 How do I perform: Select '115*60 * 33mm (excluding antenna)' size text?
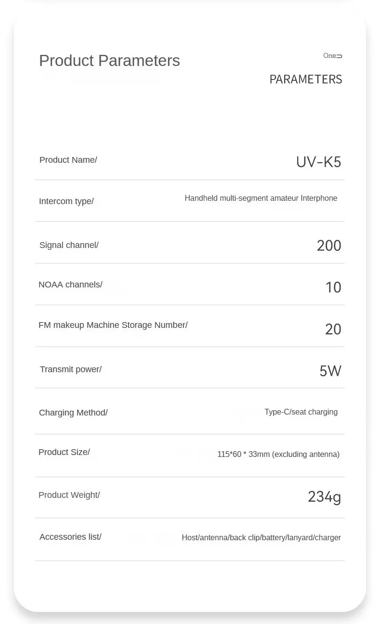coord(279,455)
